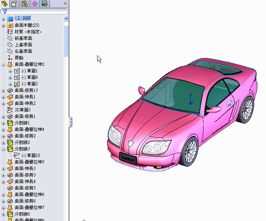Select the 分割線2 split line icon
Screen dimensions: 266x221
tap(10, 143)
